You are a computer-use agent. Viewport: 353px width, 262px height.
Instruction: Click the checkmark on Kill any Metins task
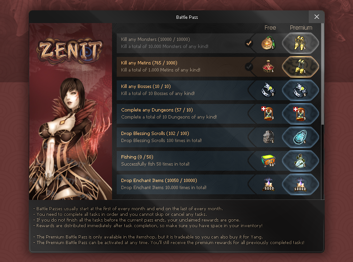(249, 67)
